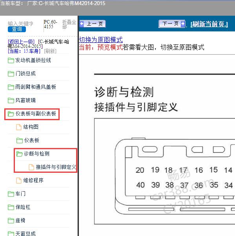Select the 雨刮臂和通风盖板 label
Viewport: 235px width, 236px height.
36,87
